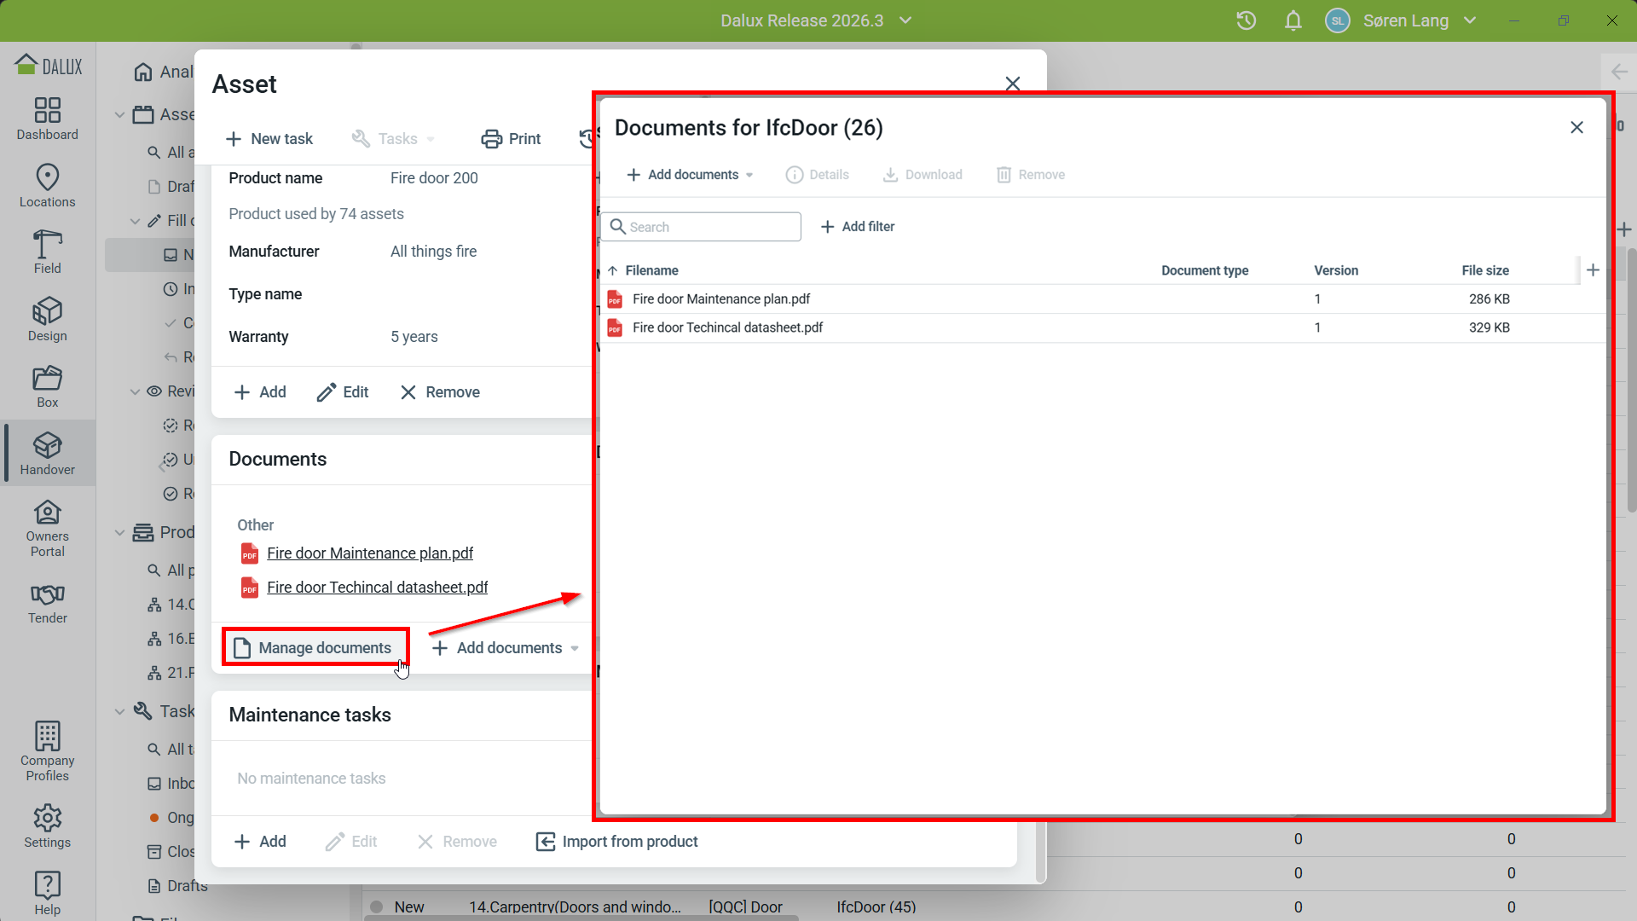This screenshot has height=921, width=1637.
Task: Click Remove in the Documents toolbar
Action: [x=1031, y=175]
